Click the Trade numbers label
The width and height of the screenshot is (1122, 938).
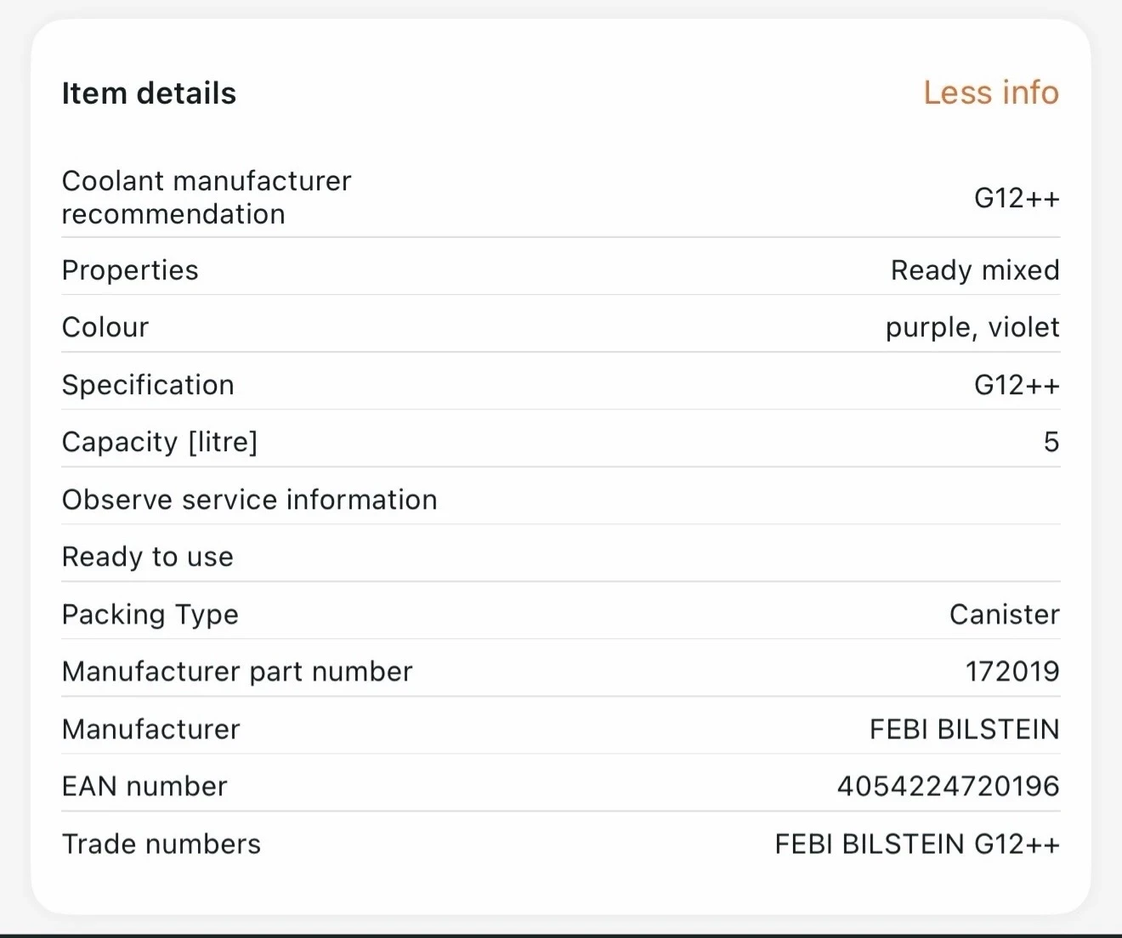pos(161,844)
